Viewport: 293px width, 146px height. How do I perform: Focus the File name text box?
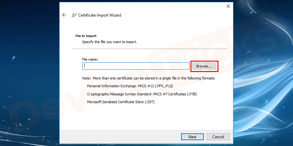click(x=136, y=66)
